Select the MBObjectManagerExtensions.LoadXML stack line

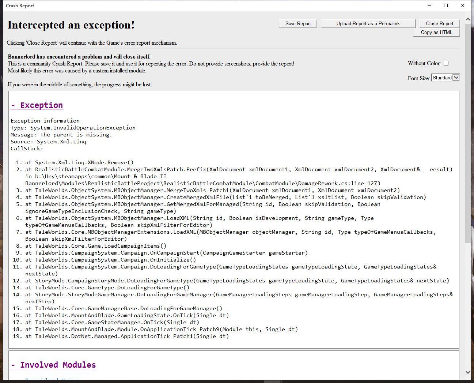pos(231,235)
